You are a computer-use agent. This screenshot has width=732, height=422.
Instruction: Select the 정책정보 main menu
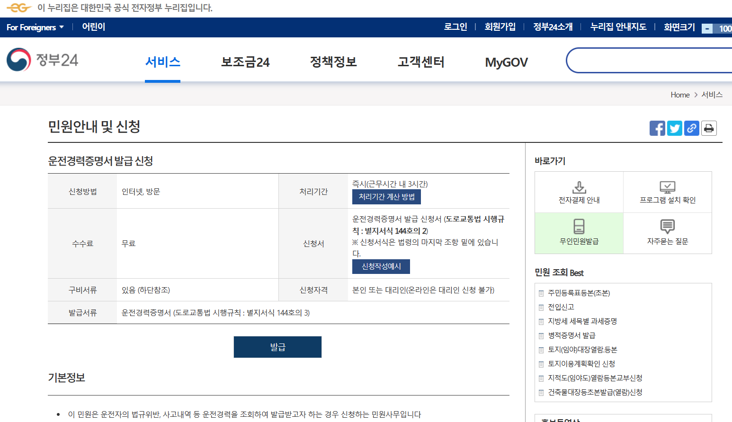pos(333,62)
